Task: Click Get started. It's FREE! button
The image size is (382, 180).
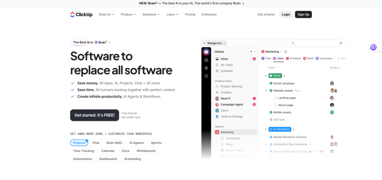Action: coord(94,115)
